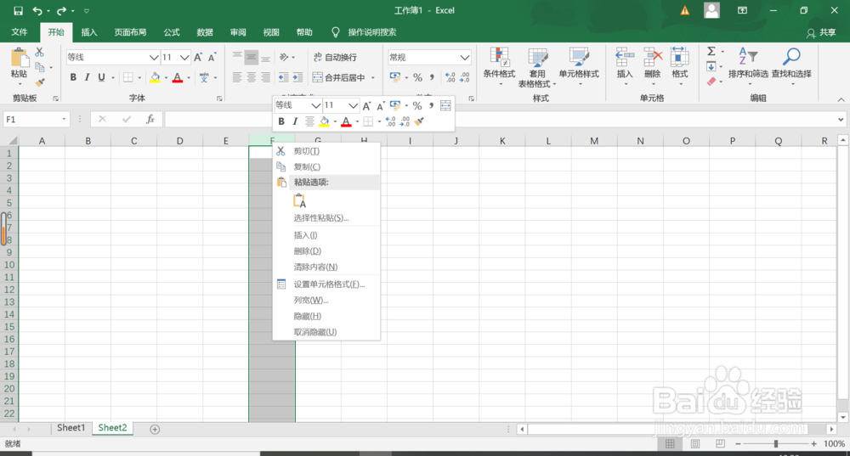Viewport: 850px width, 456px height.
Task: Apply red font color in ribbon
Action: click(178, 77)
